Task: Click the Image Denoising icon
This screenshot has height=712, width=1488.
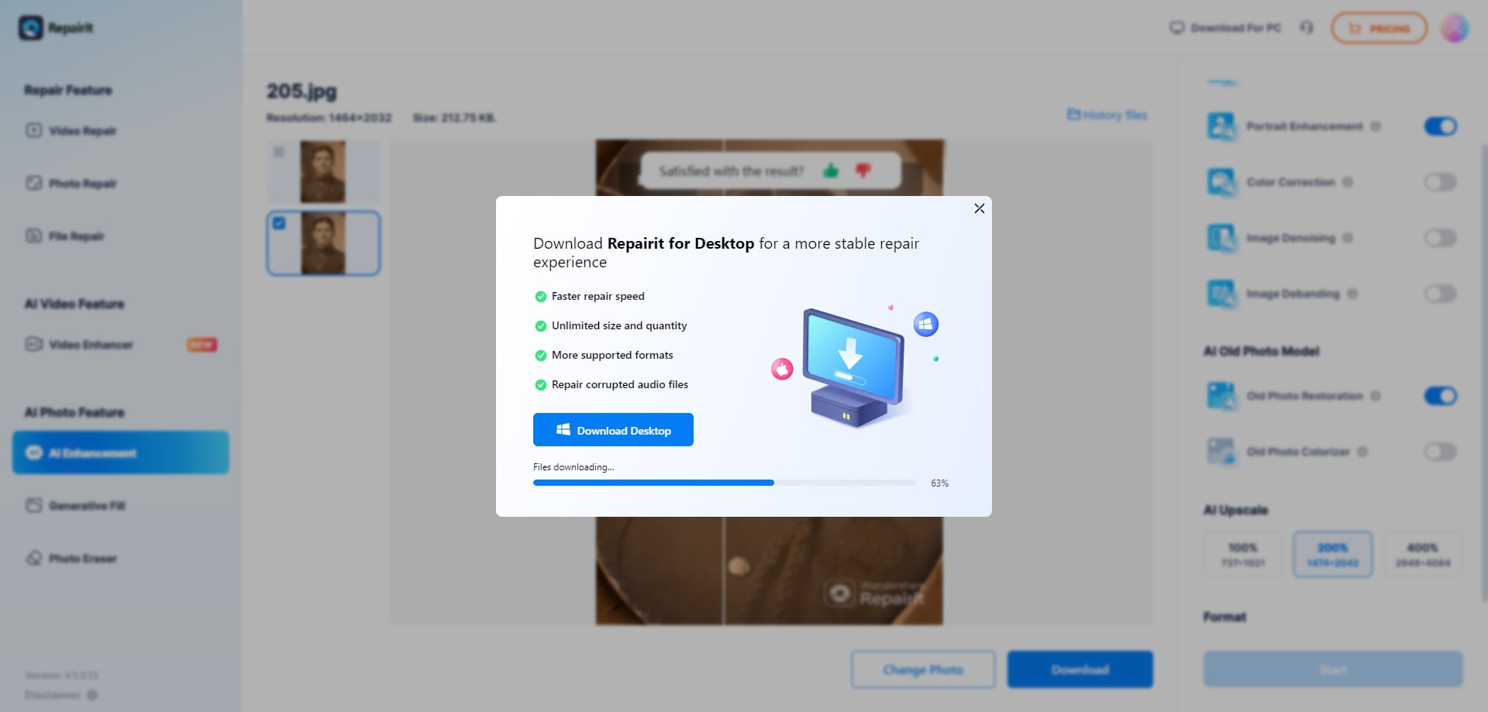Action: [1222, 238]
